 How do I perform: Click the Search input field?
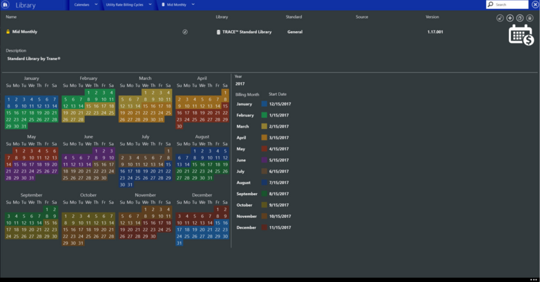click(508, 4)
